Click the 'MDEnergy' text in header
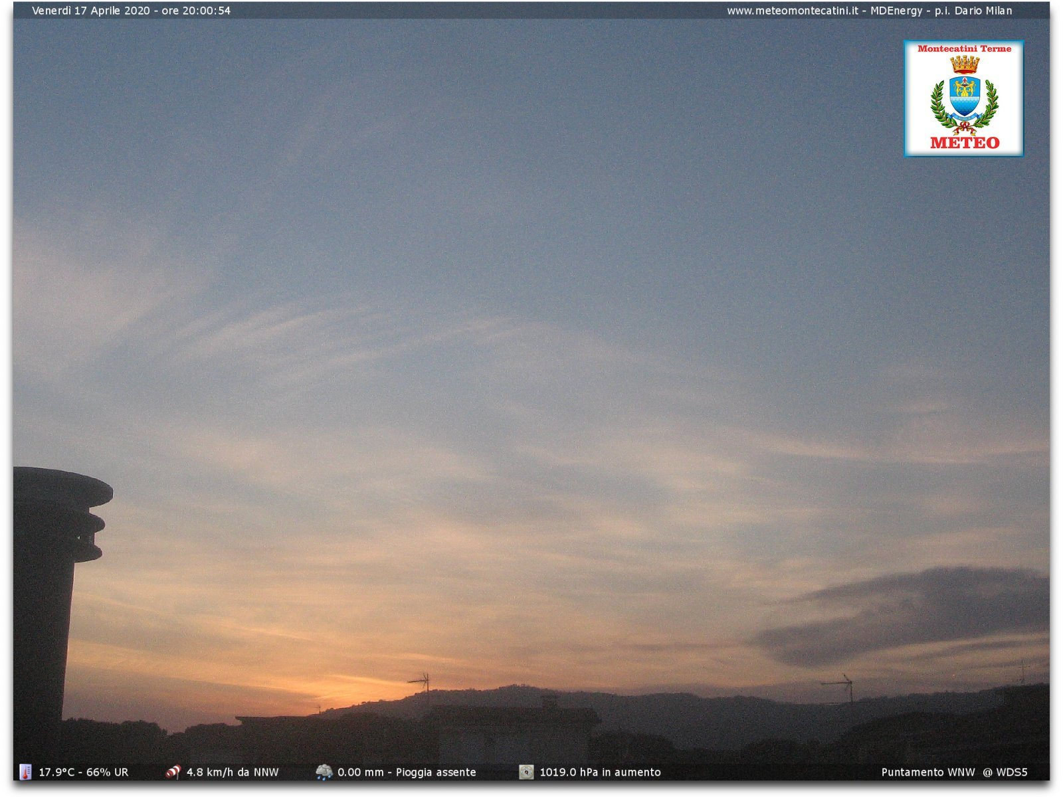This screenshot has width=1063, height=797. tap(896, 11)
